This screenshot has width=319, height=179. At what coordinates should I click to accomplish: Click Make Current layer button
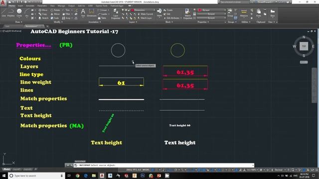[x=145, y=14]
